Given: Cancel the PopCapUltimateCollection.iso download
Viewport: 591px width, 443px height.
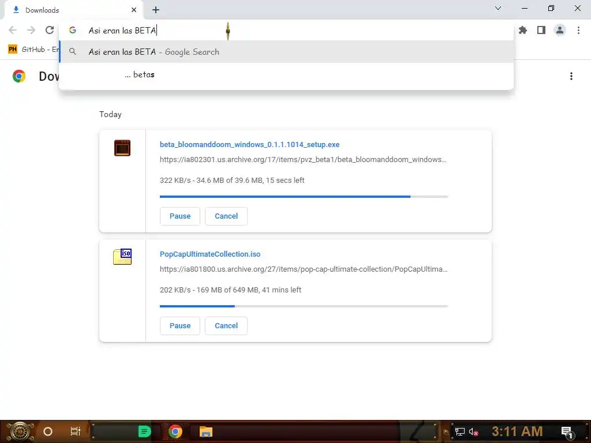Looking at the screenshot, I should (x=226, y=326).
